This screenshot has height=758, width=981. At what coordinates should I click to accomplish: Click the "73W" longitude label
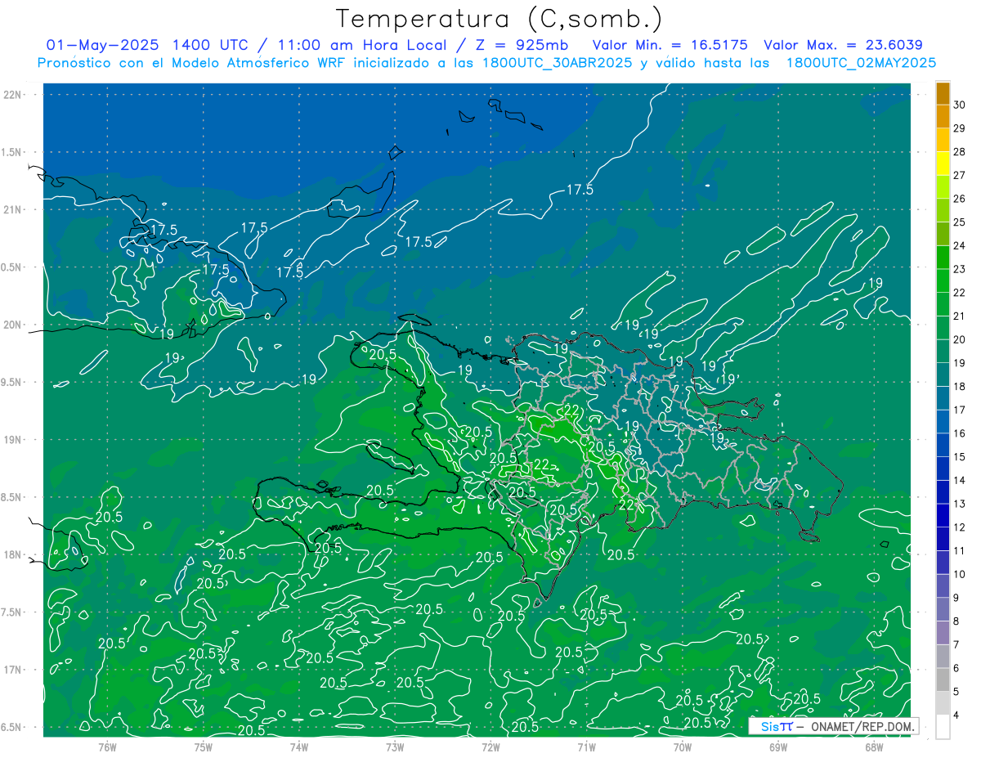(395, 747)
